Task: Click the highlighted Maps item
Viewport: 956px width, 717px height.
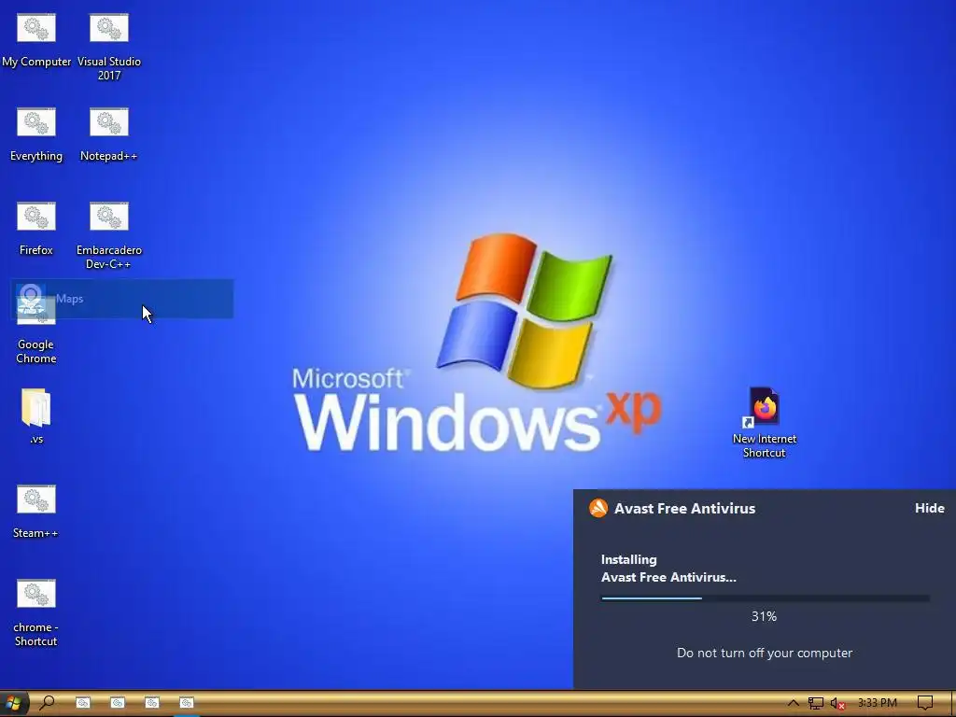Action: (x=122, y=299)
